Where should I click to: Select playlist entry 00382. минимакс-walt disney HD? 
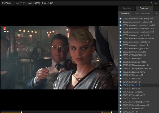(139, 18)
